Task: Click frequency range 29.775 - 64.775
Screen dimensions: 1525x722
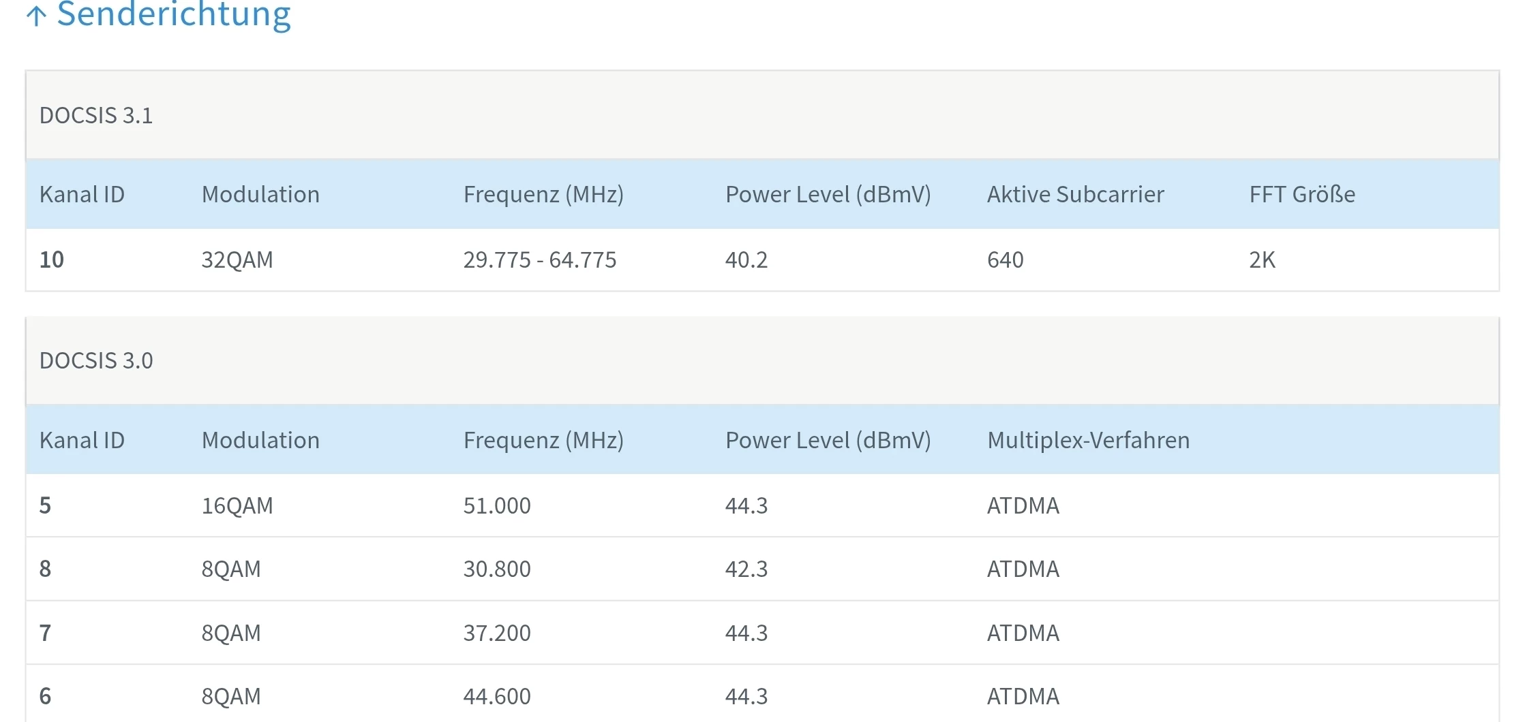Action: [539, 260]
